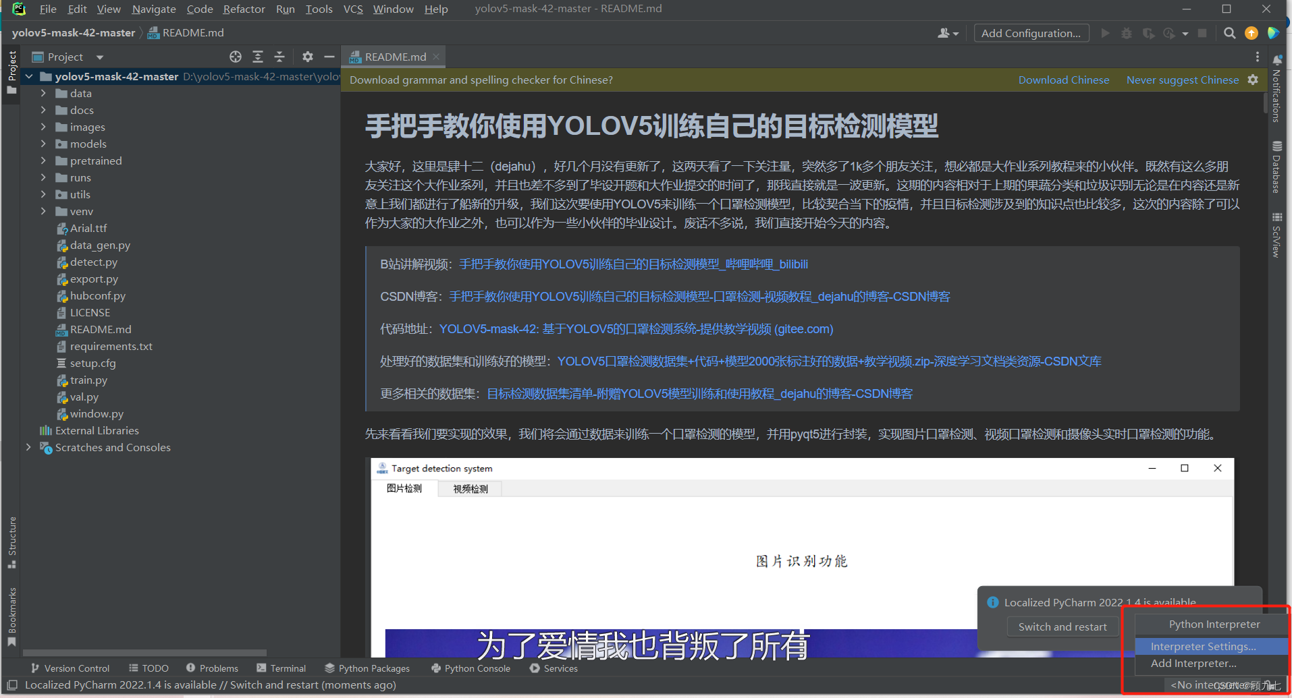Viewport: 1292px width, 698px height.
Task: Click the Project panel horizontal scrollbar
Action: (x=145, y=653)
